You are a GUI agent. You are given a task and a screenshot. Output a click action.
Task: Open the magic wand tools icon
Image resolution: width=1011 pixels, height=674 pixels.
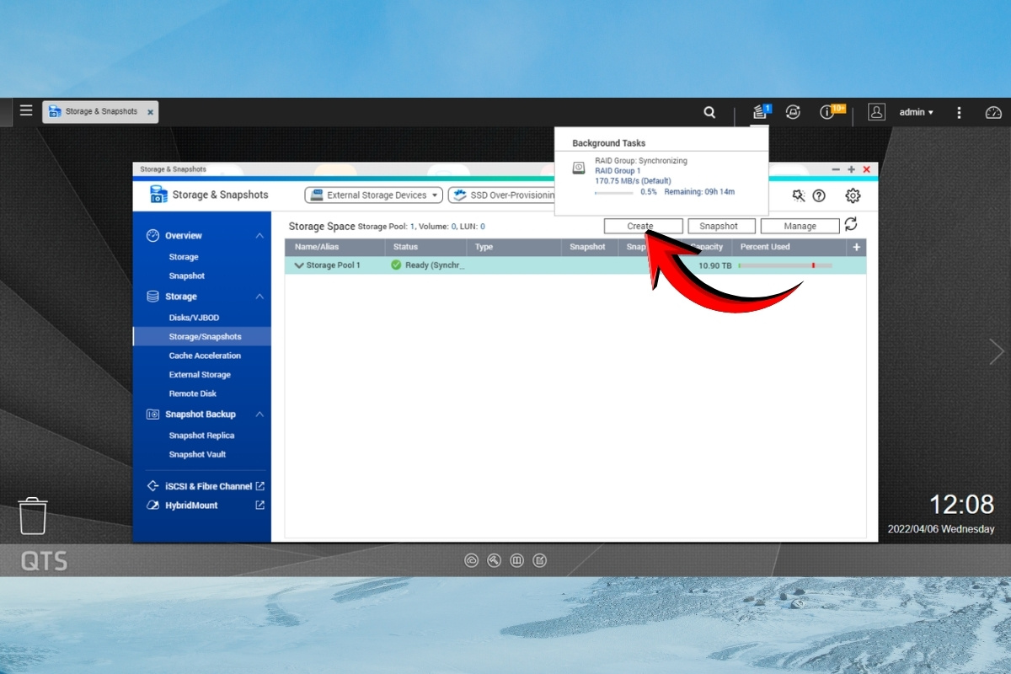pyautogui.click(x=799, y=195)
